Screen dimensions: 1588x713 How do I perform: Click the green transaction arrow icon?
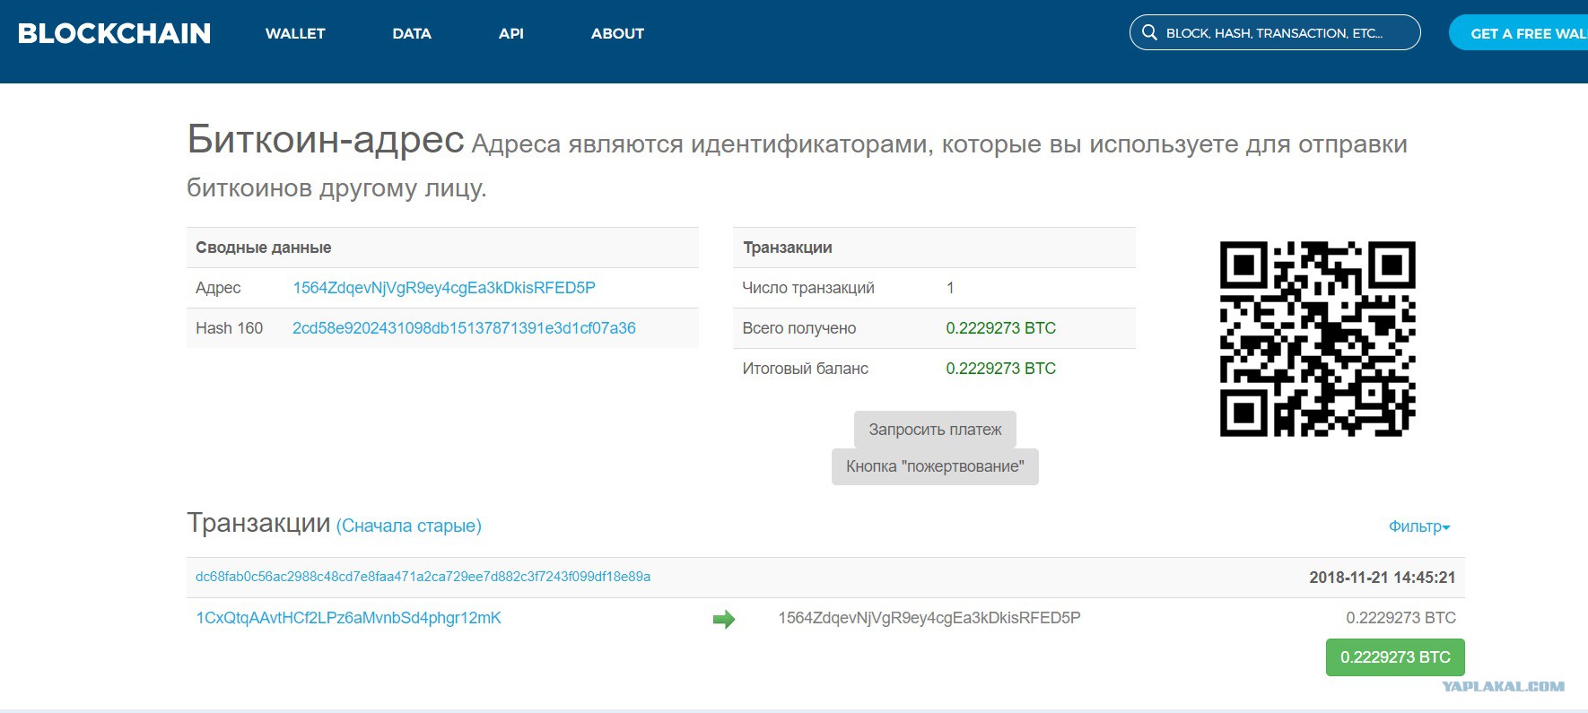click(x=724, y=619)
